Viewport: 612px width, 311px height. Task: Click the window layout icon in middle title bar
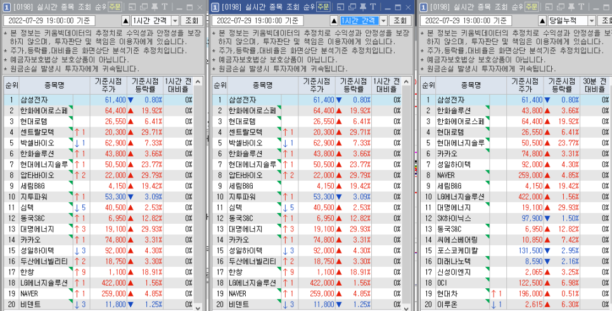point(340,7)
